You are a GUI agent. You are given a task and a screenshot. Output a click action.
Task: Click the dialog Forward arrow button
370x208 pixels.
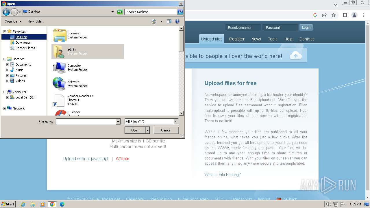click(14, 12)
